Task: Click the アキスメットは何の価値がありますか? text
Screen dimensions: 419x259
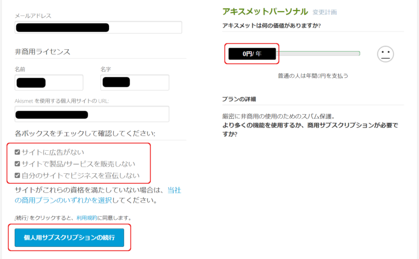Action: (x=271, y=26)
